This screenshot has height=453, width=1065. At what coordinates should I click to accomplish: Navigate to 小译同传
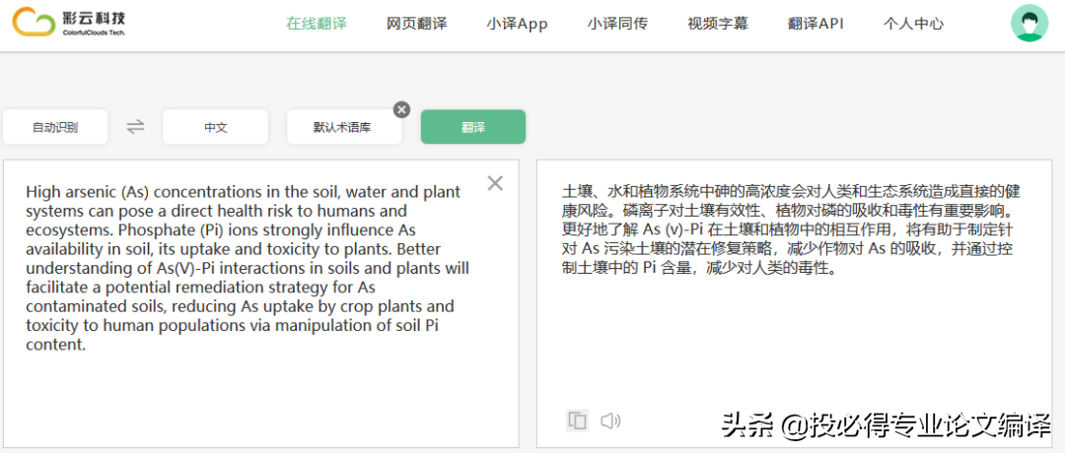pyautogui.click(x=617, y=24)
